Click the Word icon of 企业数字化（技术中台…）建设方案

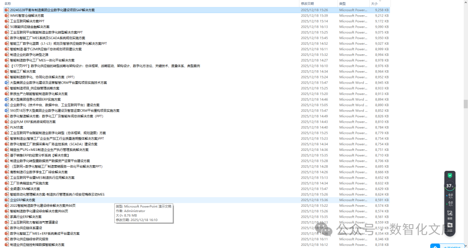click(7, 105)
